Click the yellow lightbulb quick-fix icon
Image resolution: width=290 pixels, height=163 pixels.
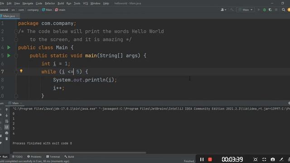21,71
